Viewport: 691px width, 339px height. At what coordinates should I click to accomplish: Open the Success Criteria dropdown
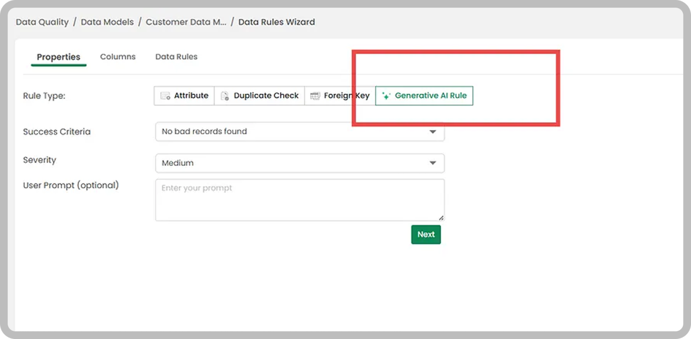tap(300, 132)
